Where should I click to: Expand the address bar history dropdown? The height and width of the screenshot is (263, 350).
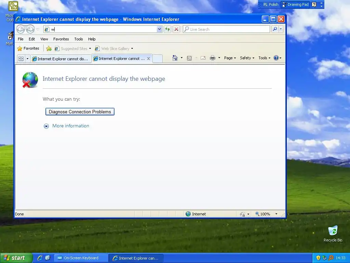(x=159, y=29)
